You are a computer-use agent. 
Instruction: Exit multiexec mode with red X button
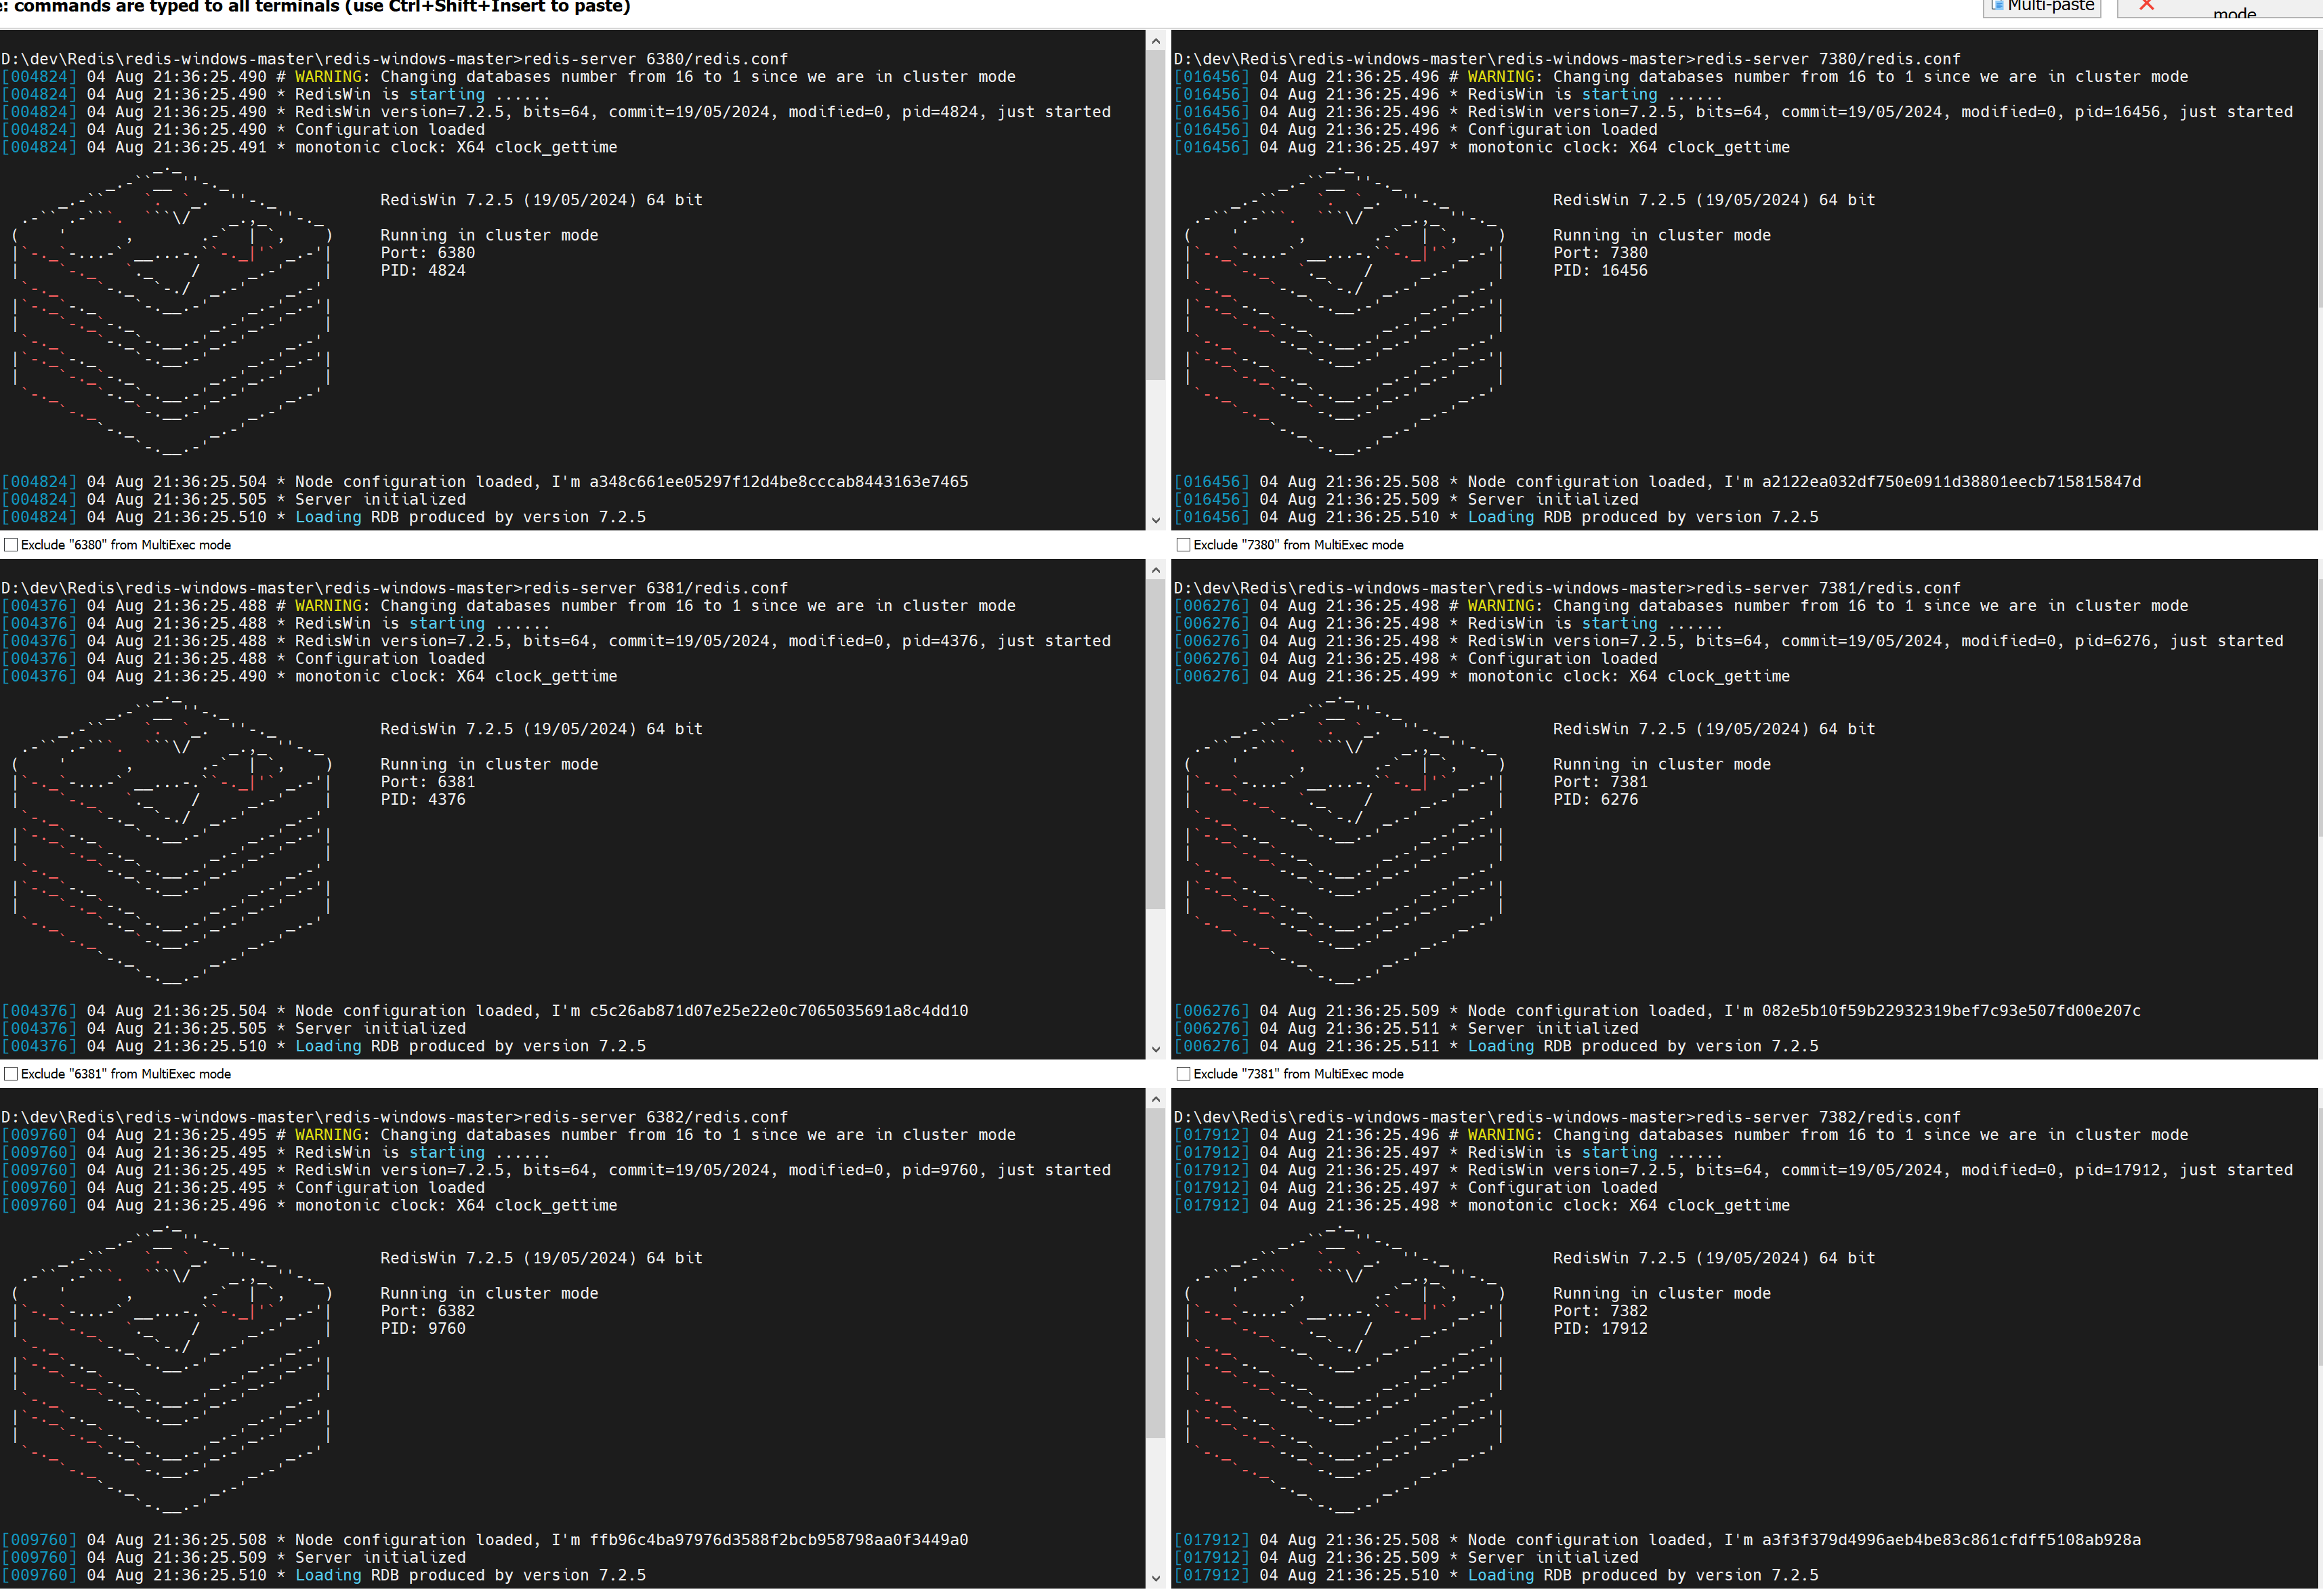point(2219,7)
